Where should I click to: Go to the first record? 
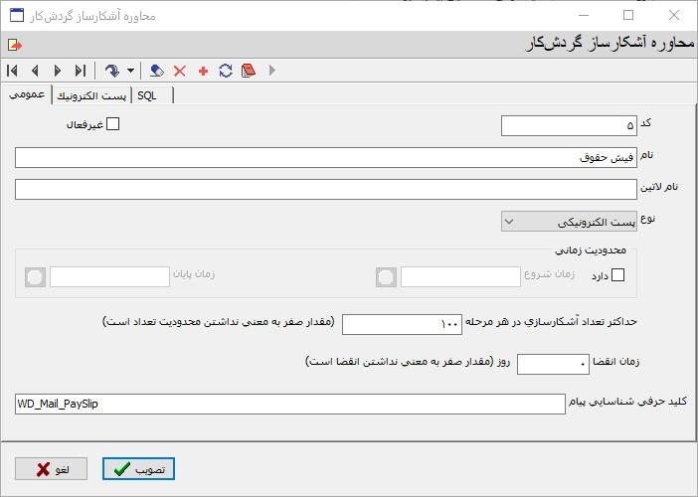pos(12,71)
